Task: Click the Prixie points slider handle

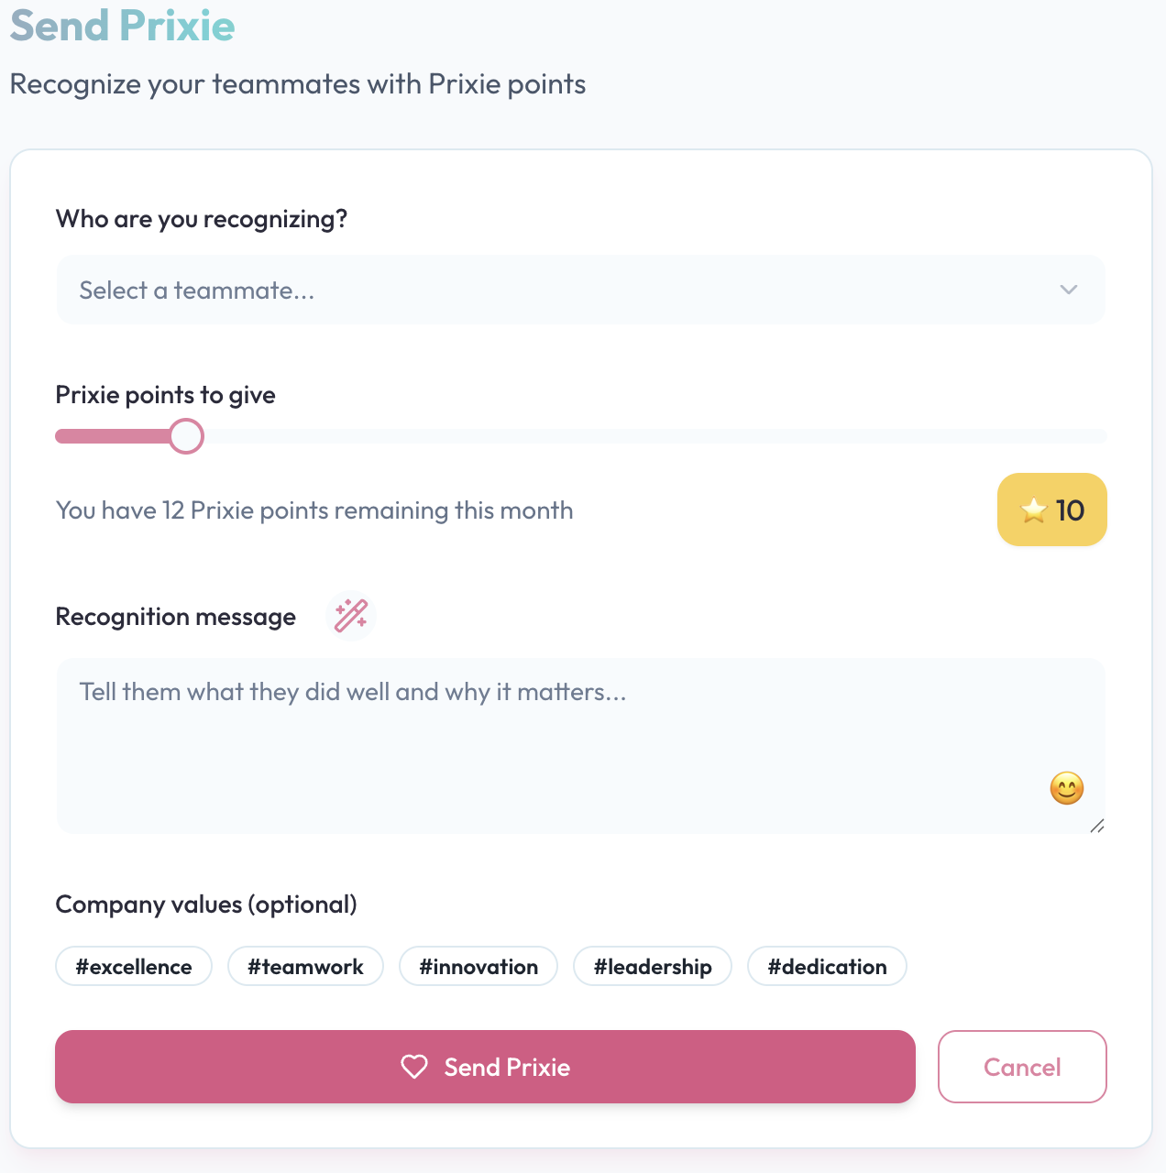Action: pos(187,436)
